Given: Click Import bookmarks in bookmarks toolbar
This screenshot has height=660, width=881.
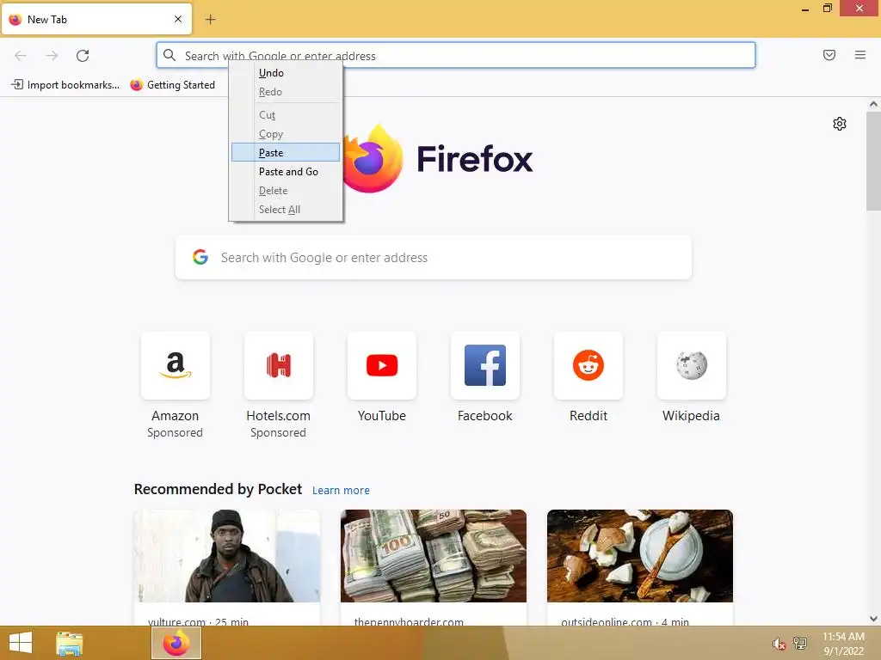Looking at the screenshot, I should coord(65,85).
